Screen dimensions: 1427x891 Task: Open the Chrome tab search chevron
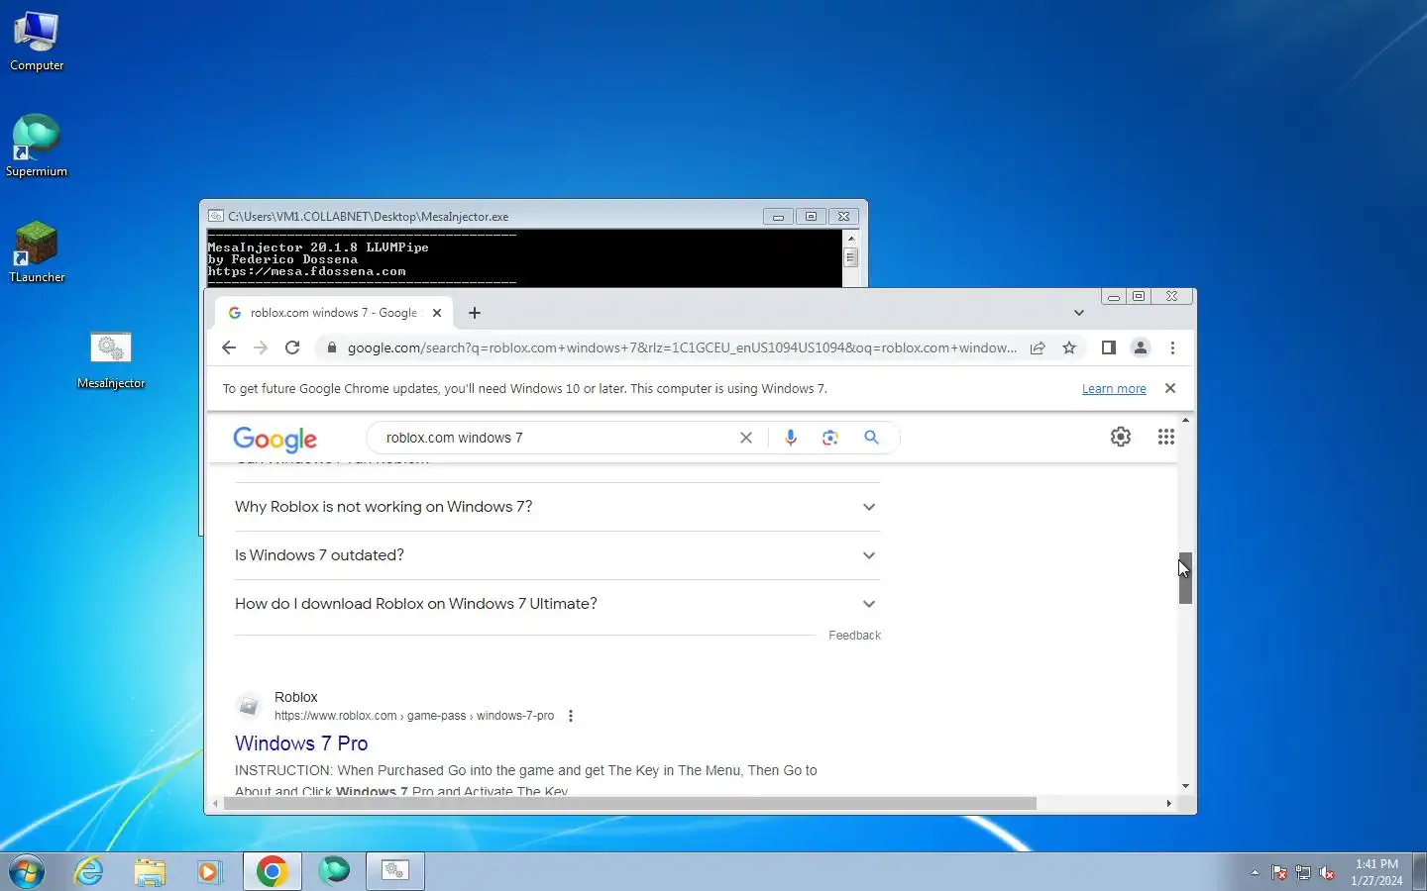1079,313
